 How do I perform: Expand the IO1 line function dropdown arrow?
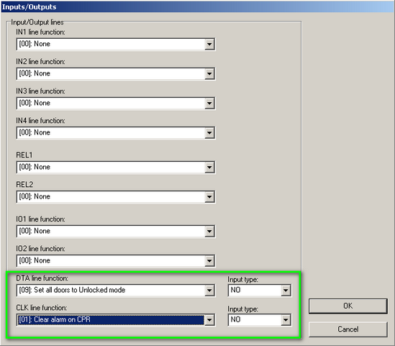tap(209, 232)
